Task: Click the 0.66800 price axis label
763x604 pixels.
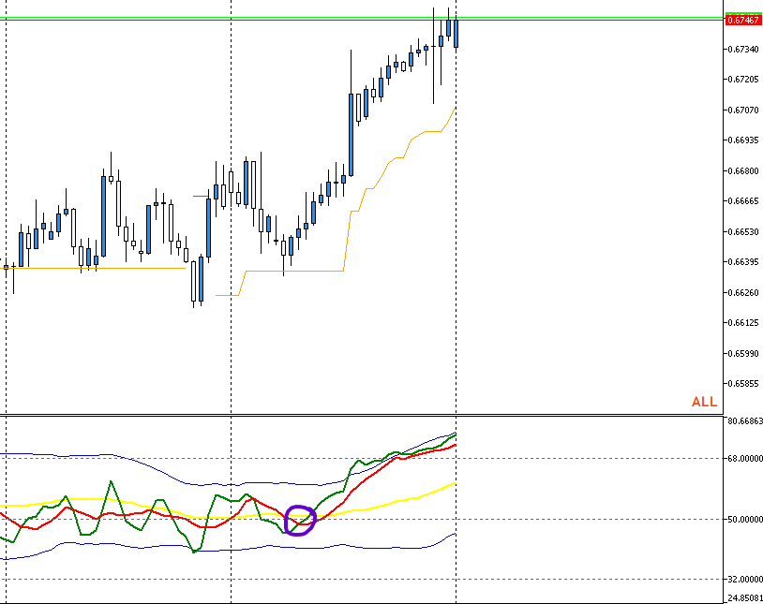Action: pos(743,171)
